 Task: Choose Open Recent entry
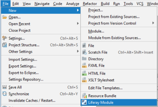click(41, 24)
